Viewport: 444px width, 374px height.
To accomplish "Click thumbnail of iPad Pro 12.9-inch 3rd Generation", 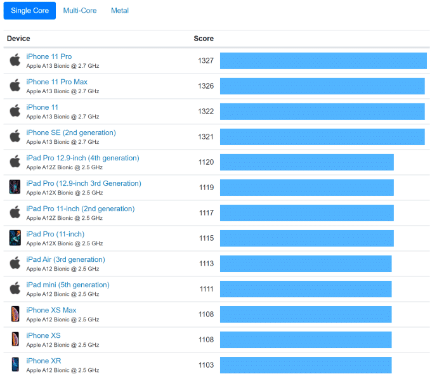I will [x=15, y=187].
